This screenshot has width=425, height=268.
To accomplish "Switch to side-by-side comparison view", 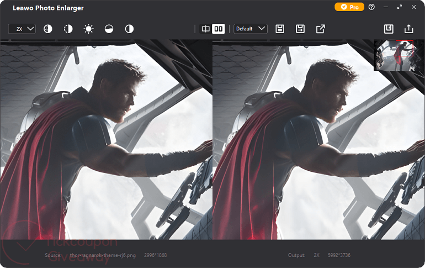I will (219, 29).
